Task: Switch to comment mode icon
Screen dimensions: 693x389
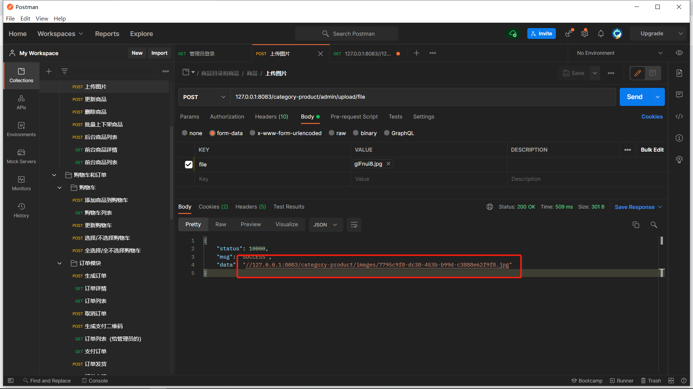Action: (653, 73)
